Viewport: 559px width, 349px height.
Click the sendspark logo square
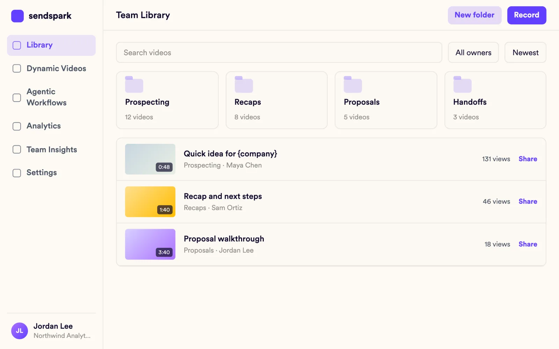17,16
